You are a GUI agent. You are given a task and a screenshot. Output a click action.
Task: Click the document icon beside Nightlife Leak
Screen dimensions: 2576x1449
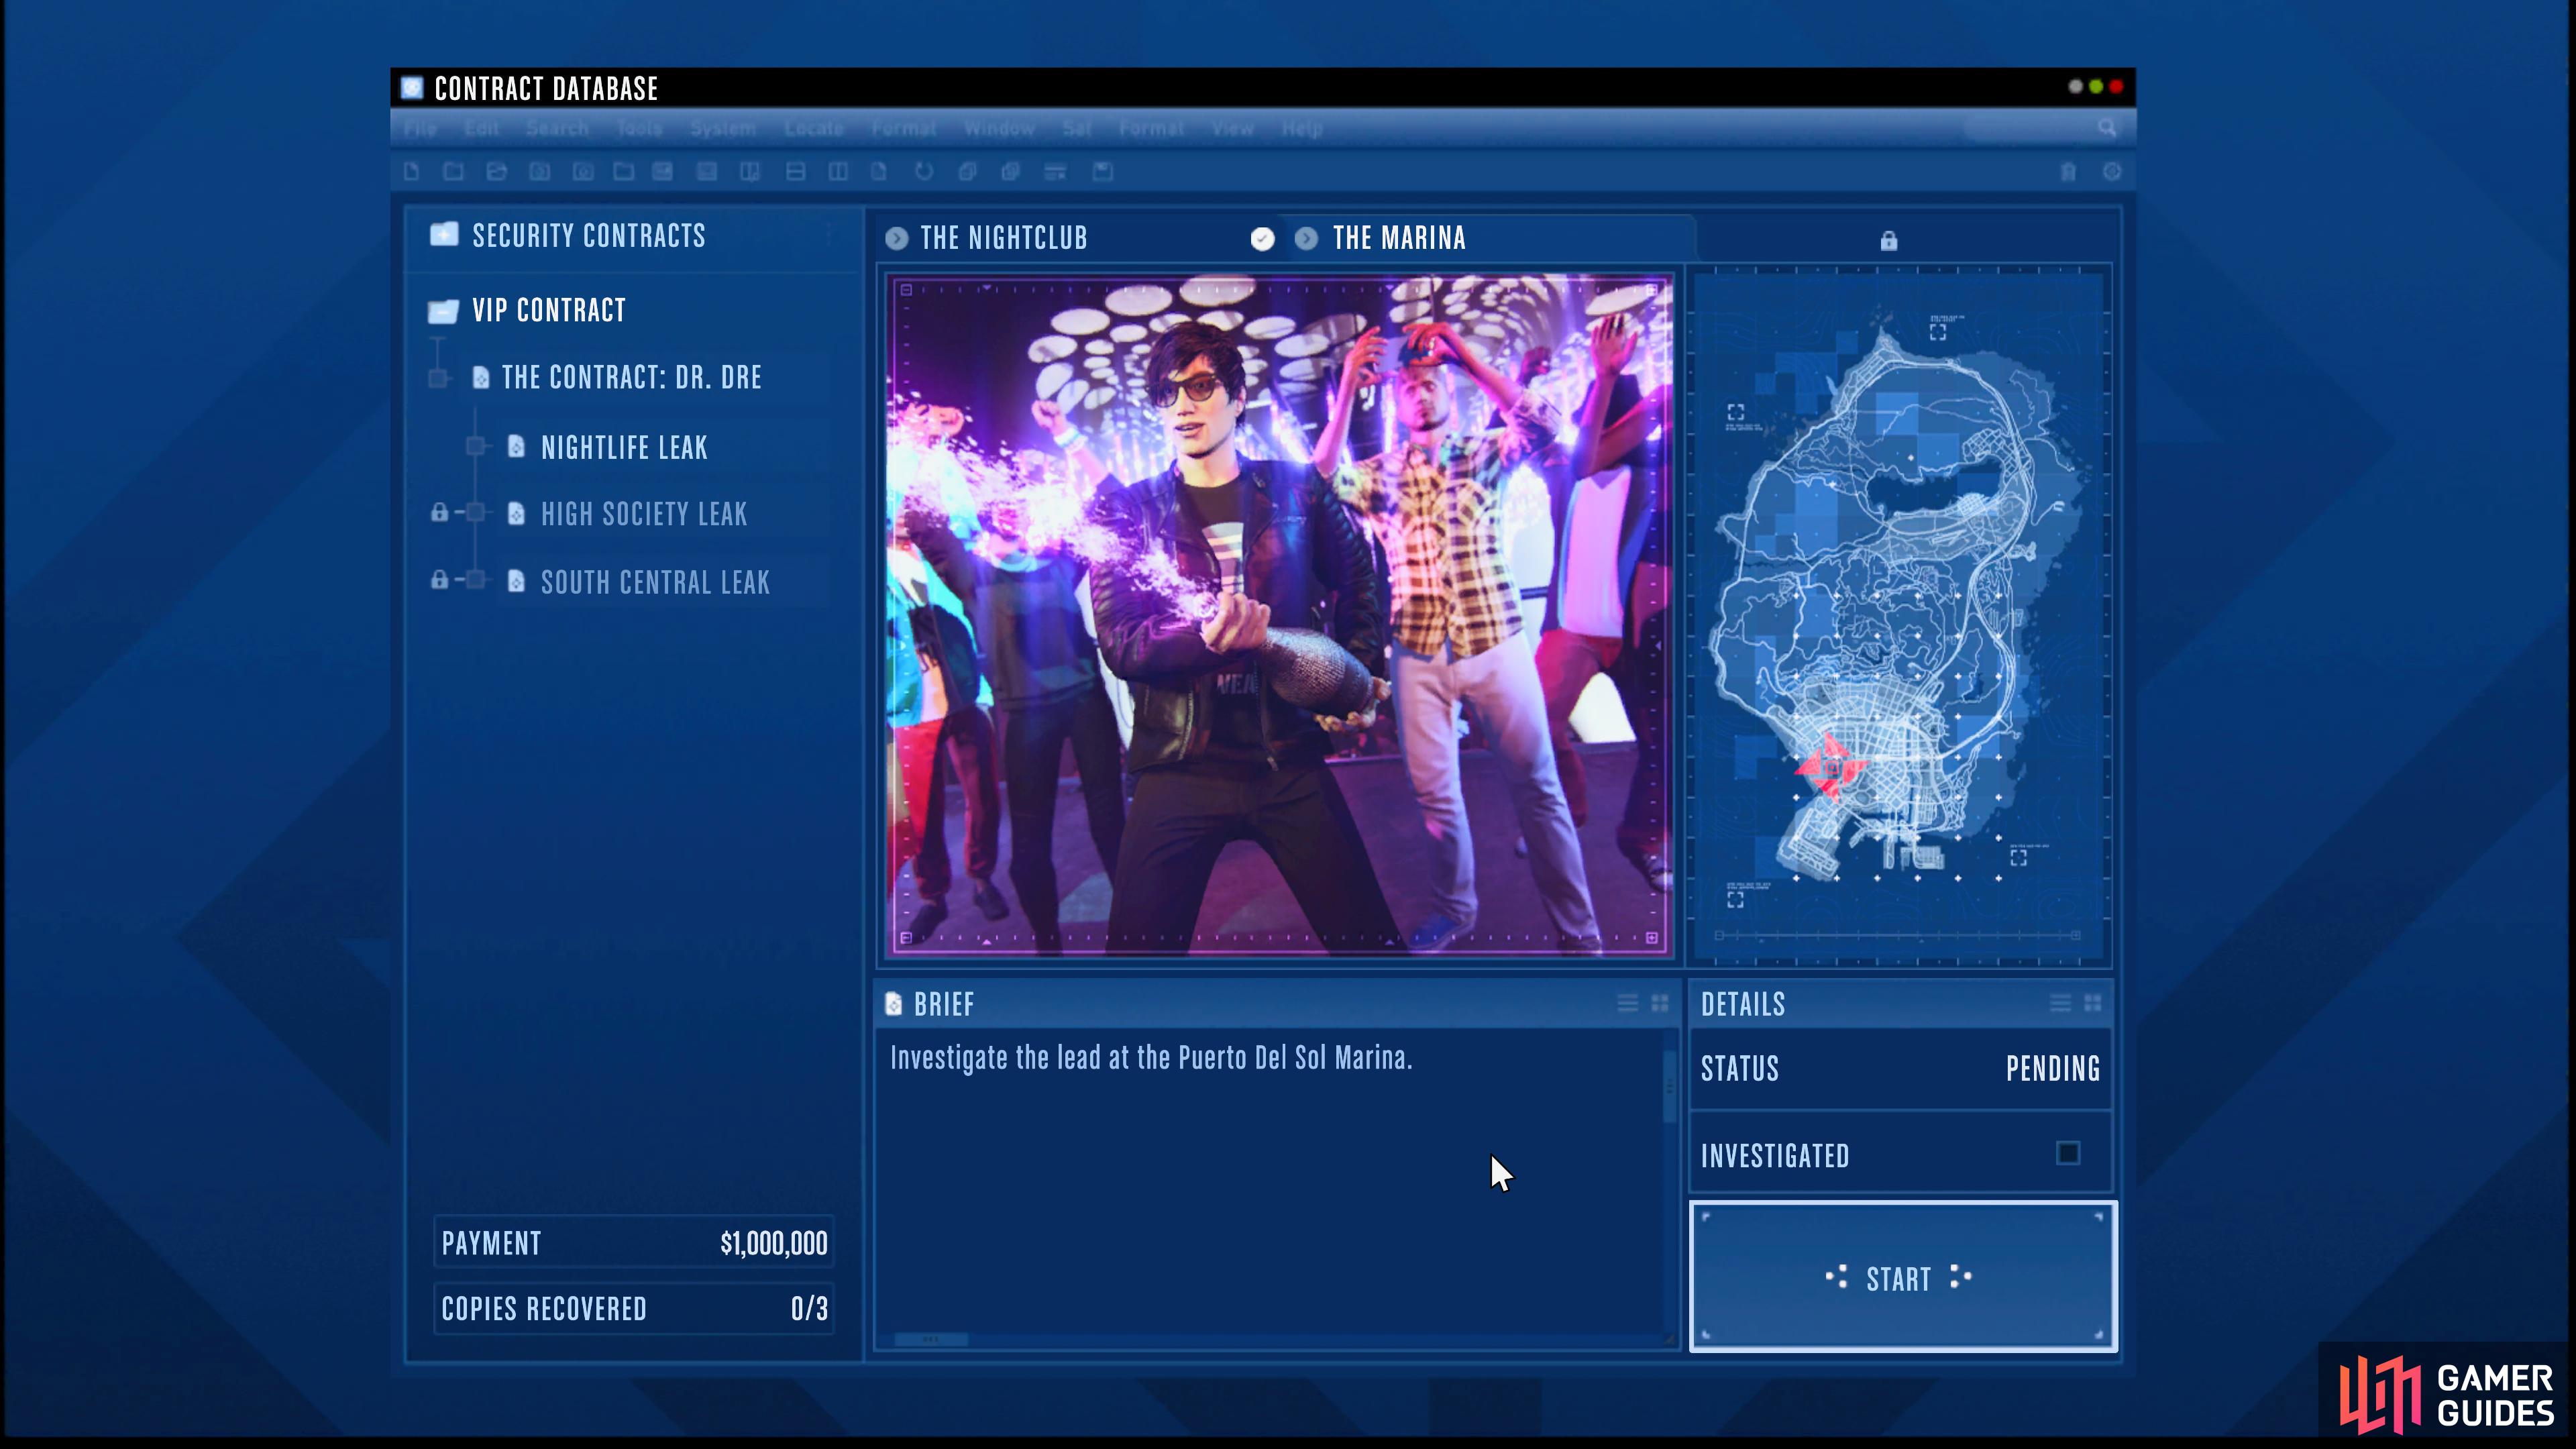(x=516, y=446)
